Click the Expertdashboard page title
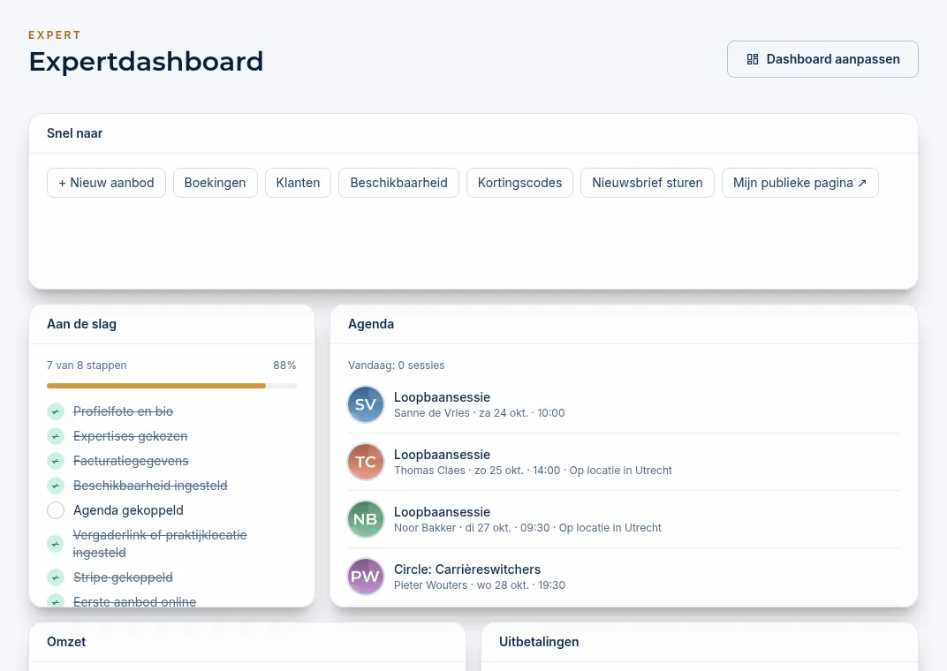The height and width of the screenshot is (671, 947). [x=146, y=62]
